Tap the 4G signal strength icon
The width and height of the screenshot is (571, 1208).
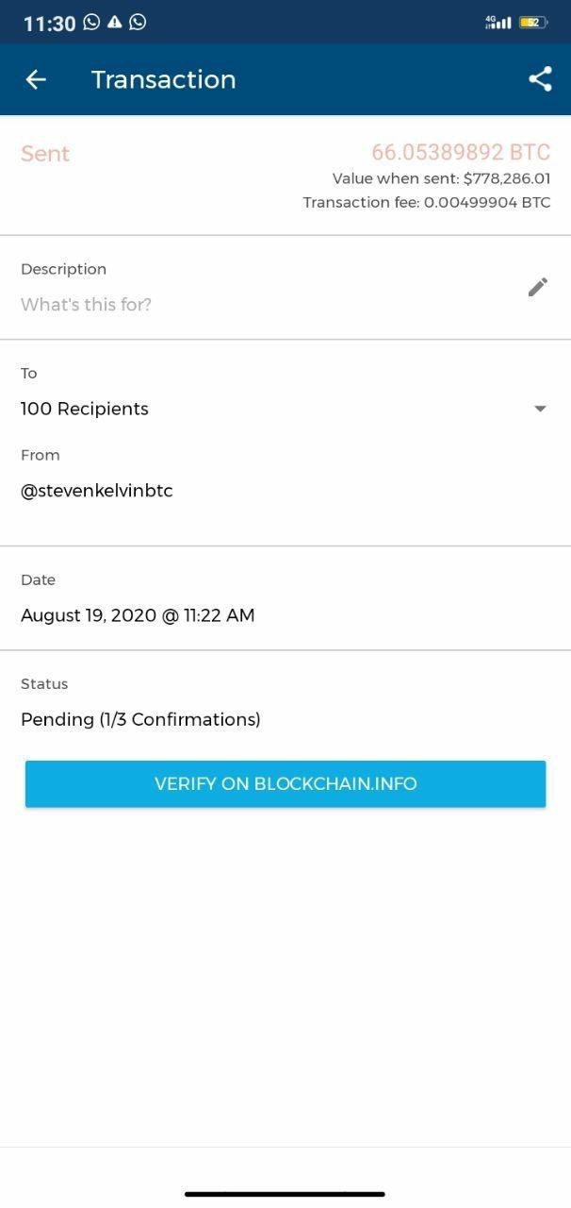pyautogui.click(x=498, y=22)
